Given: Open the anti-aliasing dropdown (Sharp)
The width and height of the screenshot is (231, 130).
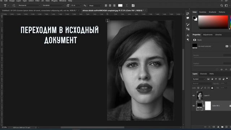Looking at the screenshot, I should coord(95,5).
